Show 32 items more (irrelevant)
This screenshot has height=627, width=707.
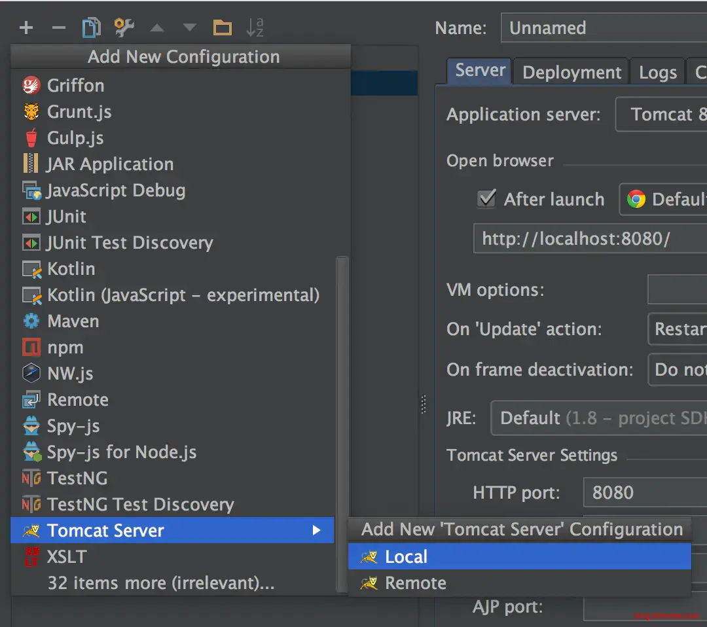[x=160, y=583]
